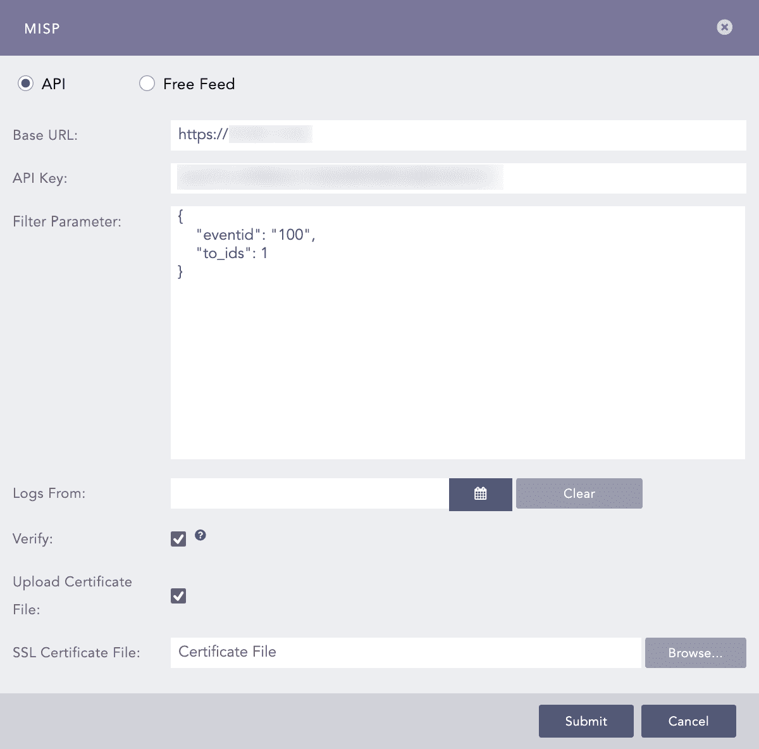Place cursor on the "eventid" line
759x749 pixels.
pos(256,235)
